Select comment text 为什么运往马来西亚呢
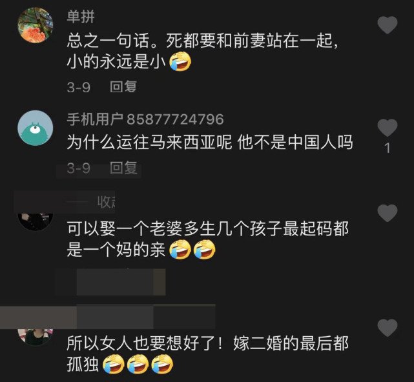414x382 pixels. (149, 142)
